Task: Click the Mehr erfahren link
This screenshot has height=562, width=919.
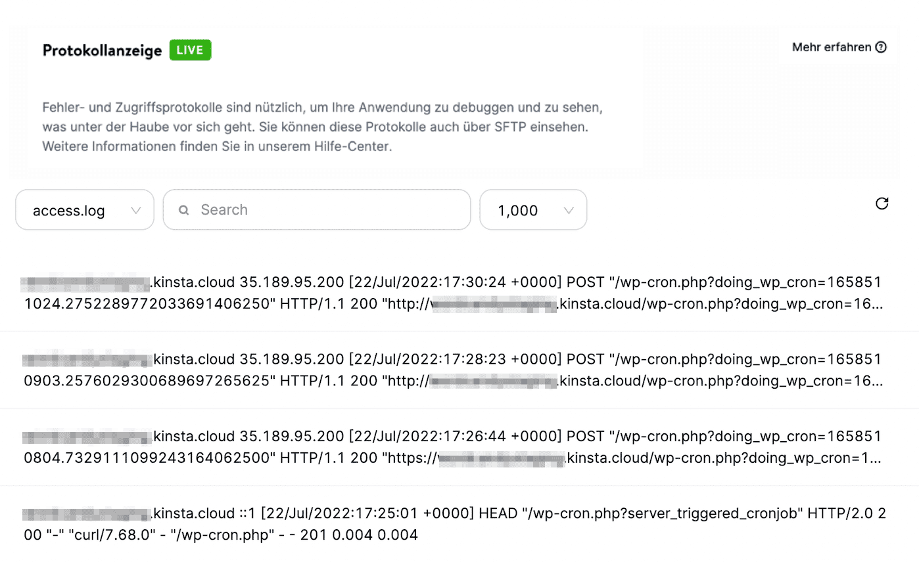Action: coord(830,47)
